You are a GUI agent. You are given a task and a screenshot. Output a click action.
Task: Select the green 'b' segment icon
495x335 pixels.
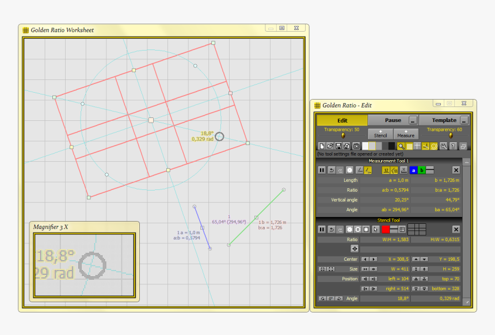point(421,169)
